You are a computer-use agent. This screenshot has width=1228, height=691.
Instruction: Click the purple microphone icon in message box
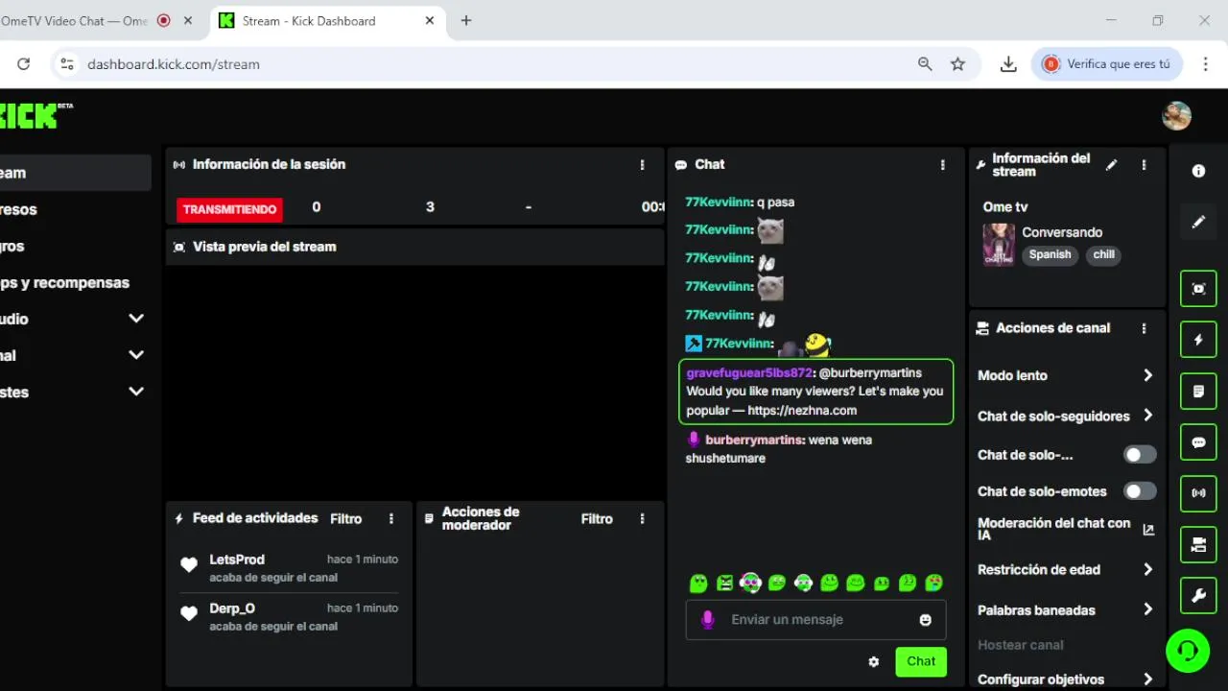coord(707,620)
